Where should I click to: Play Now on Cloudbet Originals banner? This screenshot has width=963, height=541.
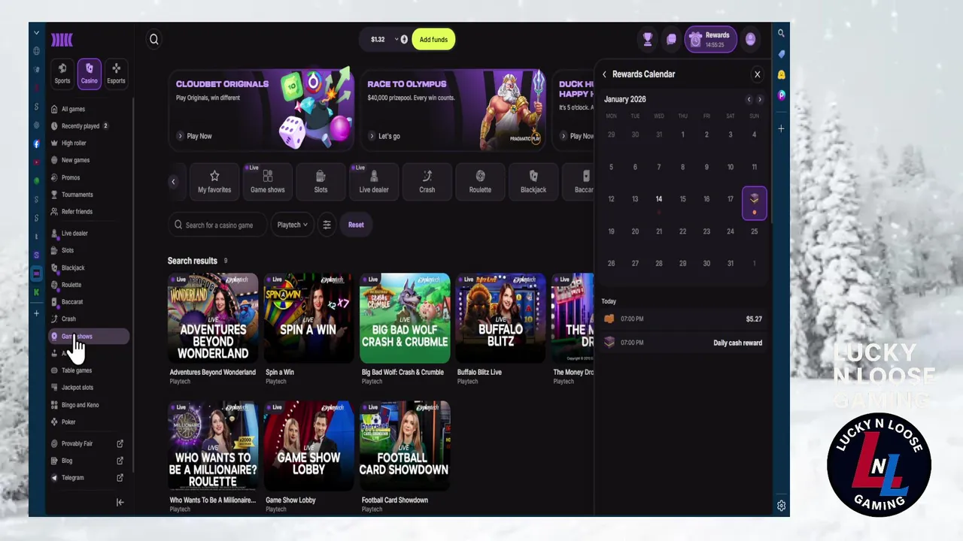[x=194, y=136]
